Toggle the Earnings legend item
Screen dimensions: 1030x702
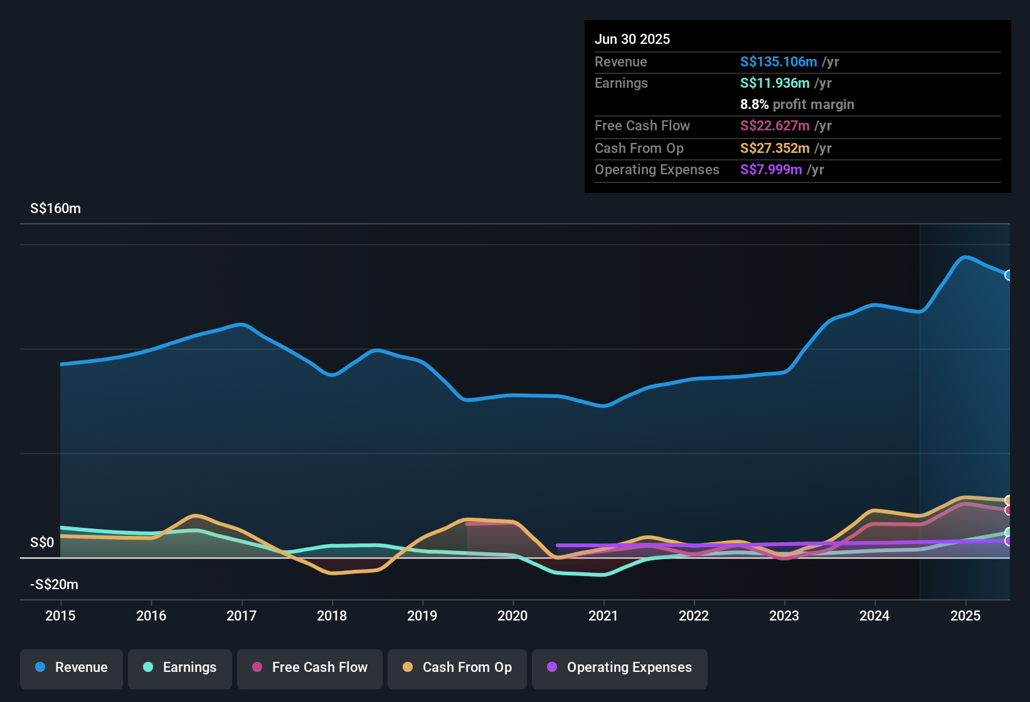click(180, 668)
